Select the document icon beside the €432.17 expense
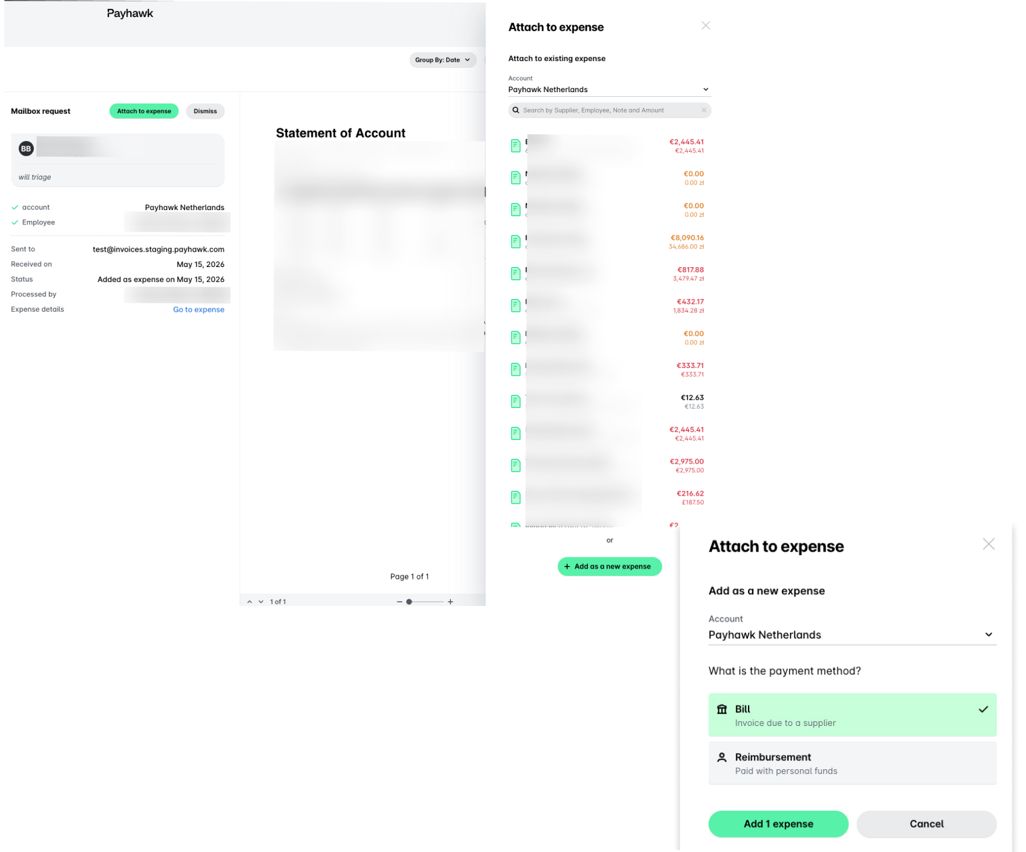1026x852 pixels. click(515, 305)
